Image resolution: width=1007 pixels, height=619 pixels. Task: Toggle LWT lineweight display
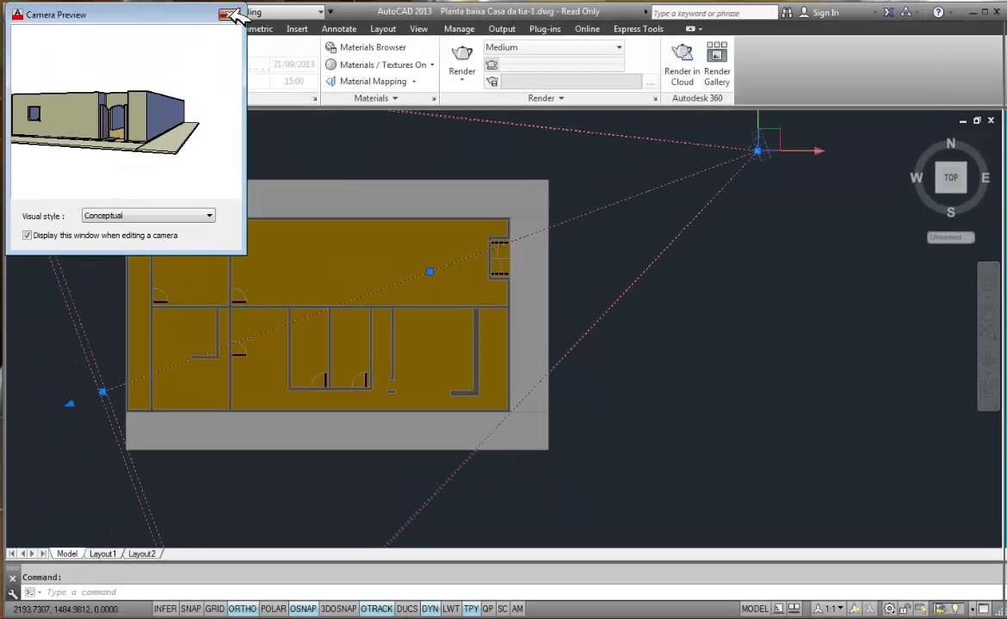pyautogui.click(x=451, y=609)
